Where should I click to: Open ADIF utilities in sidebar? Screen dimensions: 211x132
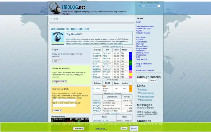(x=142, y=42)
